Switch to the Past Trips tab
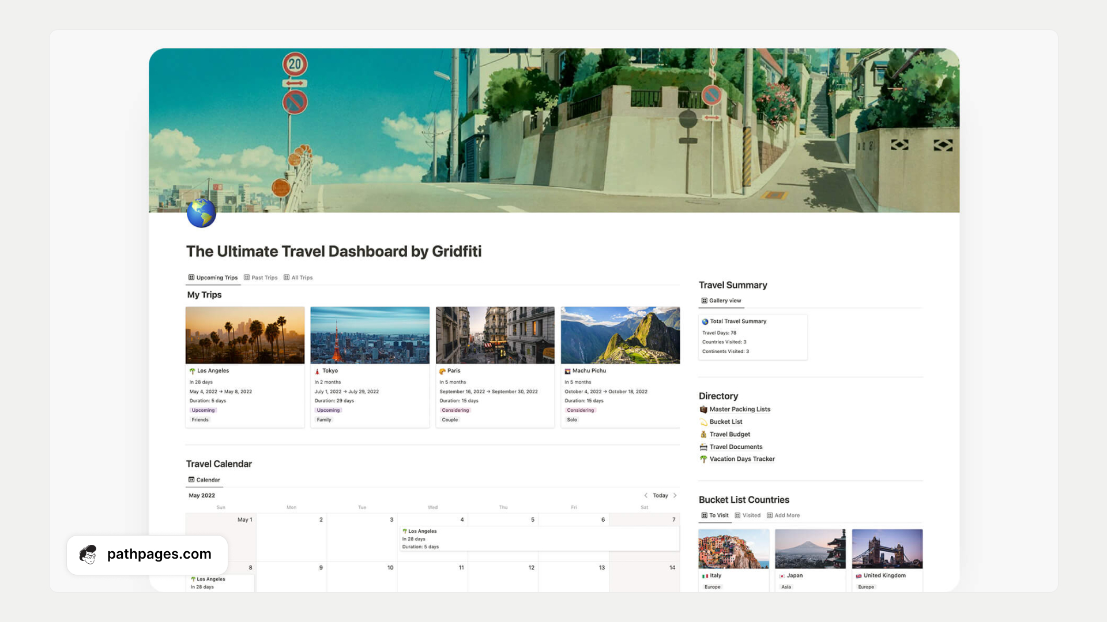The width and height of the screenshot is (1107, 622). pyautogui.click(x=261, y=278)
